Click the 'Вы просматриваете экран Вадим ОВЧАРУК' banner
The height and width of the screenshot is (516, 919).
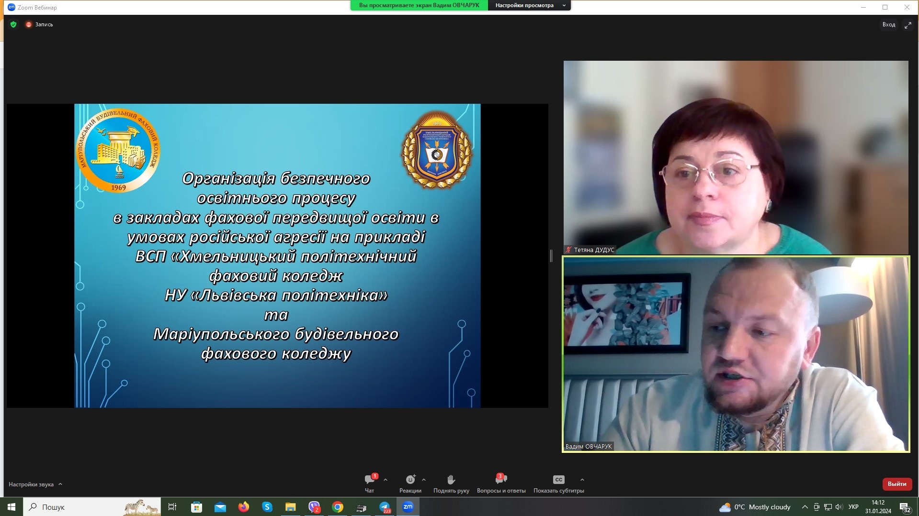[419, 5]
